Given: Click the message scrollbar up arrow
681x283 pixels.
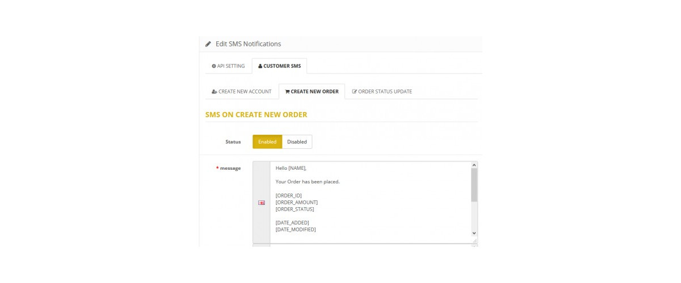Looking at the screenshot, I should (x=474, y=165).
